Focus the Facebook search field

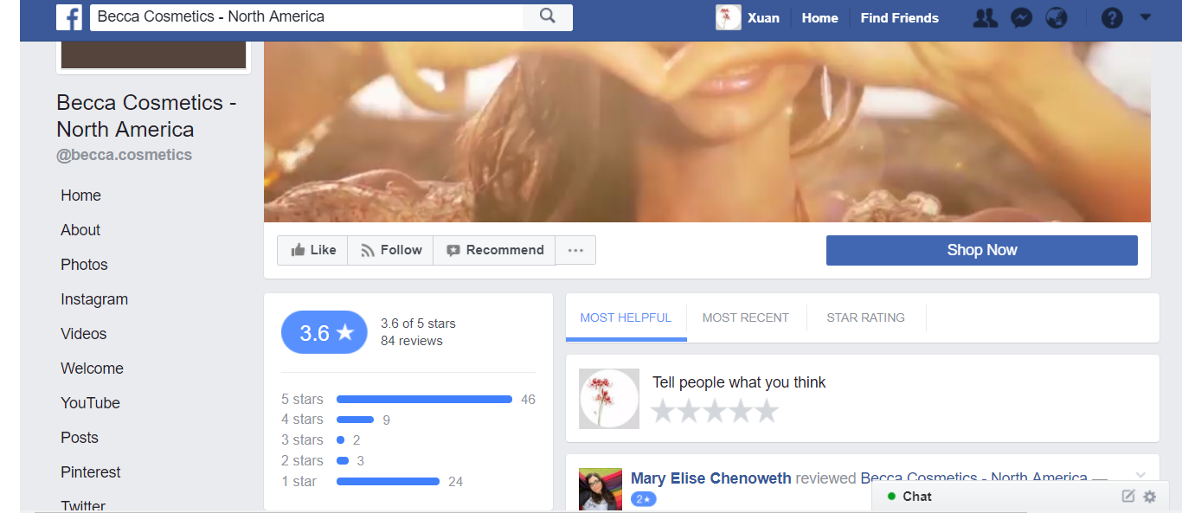click(306, 16)
